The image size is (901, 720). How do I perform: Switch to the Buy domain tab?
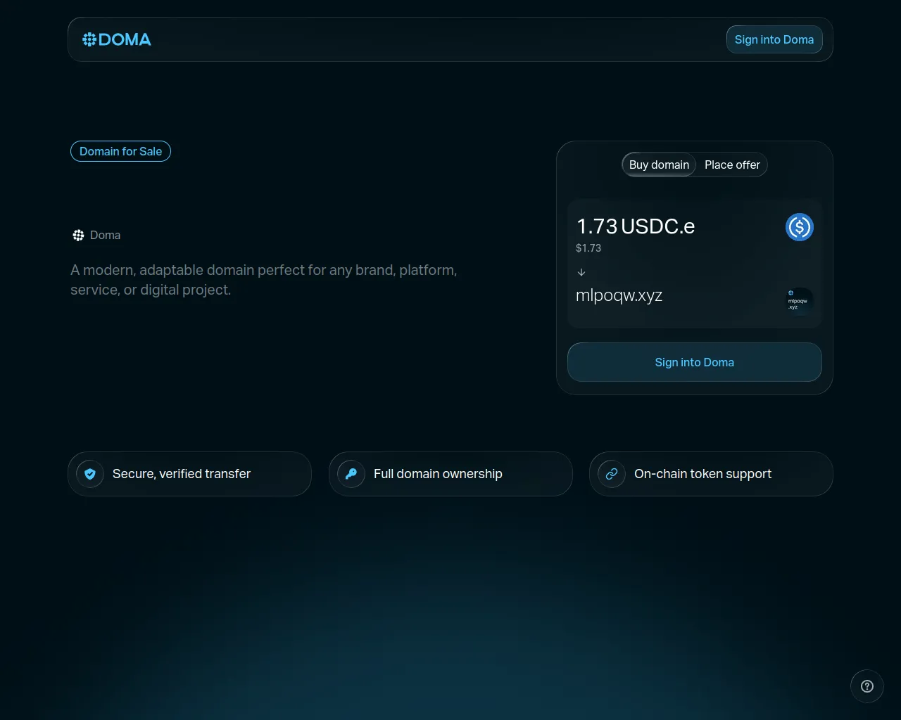pyautogui.click(x=659, y=165)
